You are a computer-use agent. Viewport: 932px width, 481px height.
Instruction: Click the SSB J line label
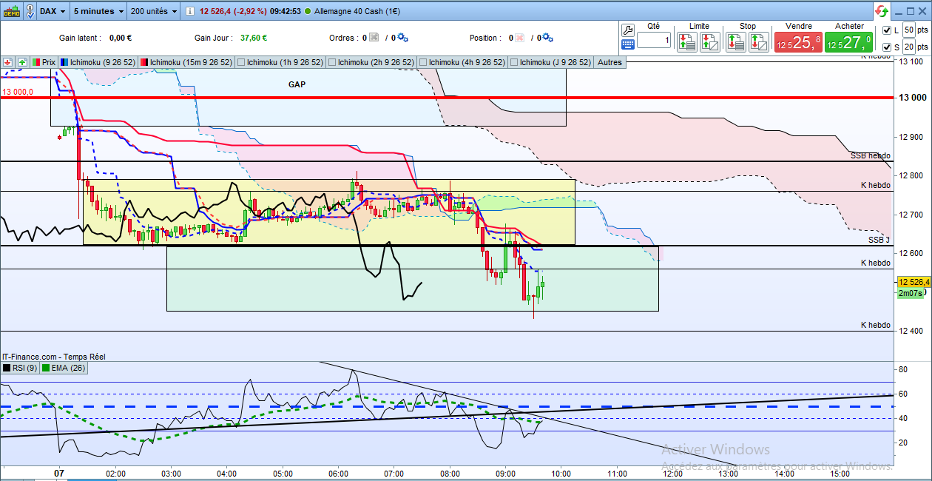pyautogui.click(x=879, y=240)
